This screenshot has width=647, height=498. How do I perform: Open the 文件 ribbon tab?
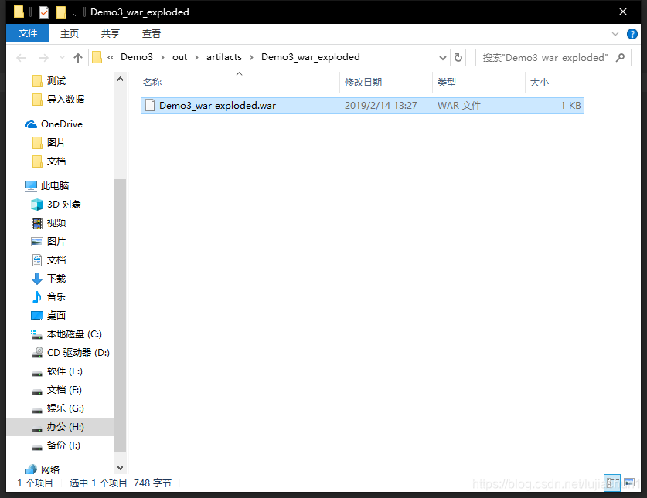point(28,33)
